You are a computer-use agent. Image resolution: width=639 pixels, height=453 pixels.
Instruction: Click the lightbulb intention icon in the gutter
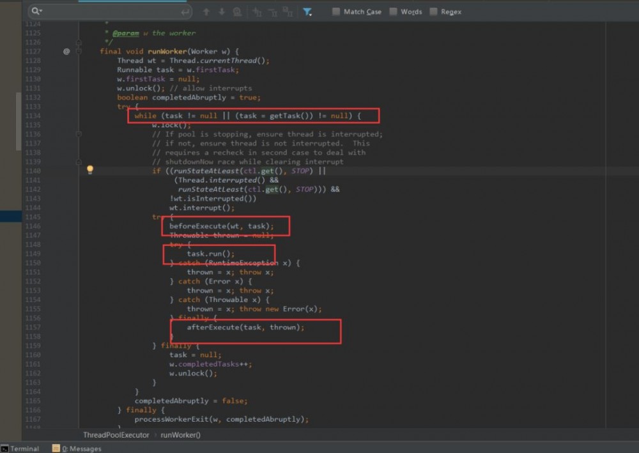point(90,169)
